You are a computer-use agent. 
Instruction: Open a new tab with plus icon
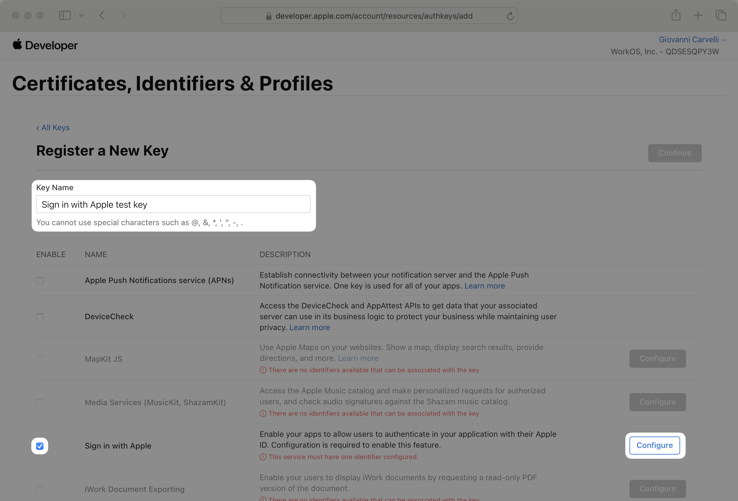698,15
